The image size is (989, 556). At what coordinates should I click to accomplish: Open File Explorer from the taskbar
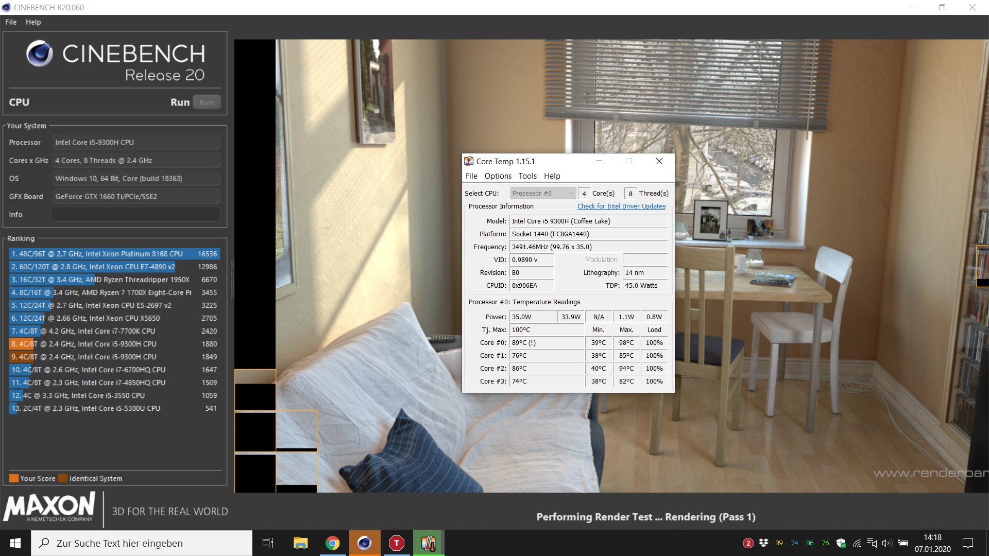pyautogui.click(x=300, y=543)
